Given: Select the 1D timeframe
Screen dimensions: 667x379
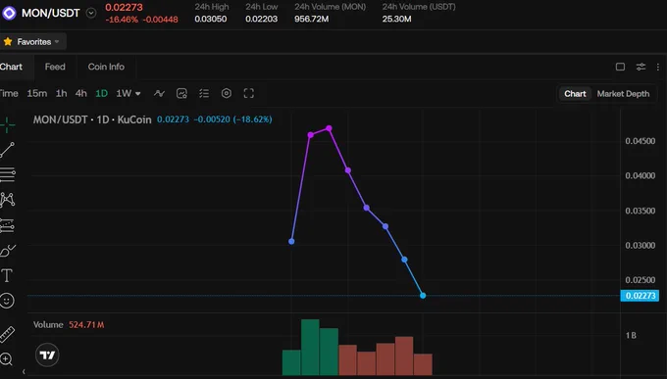Looking at the screenshot, I should [101, 93].
